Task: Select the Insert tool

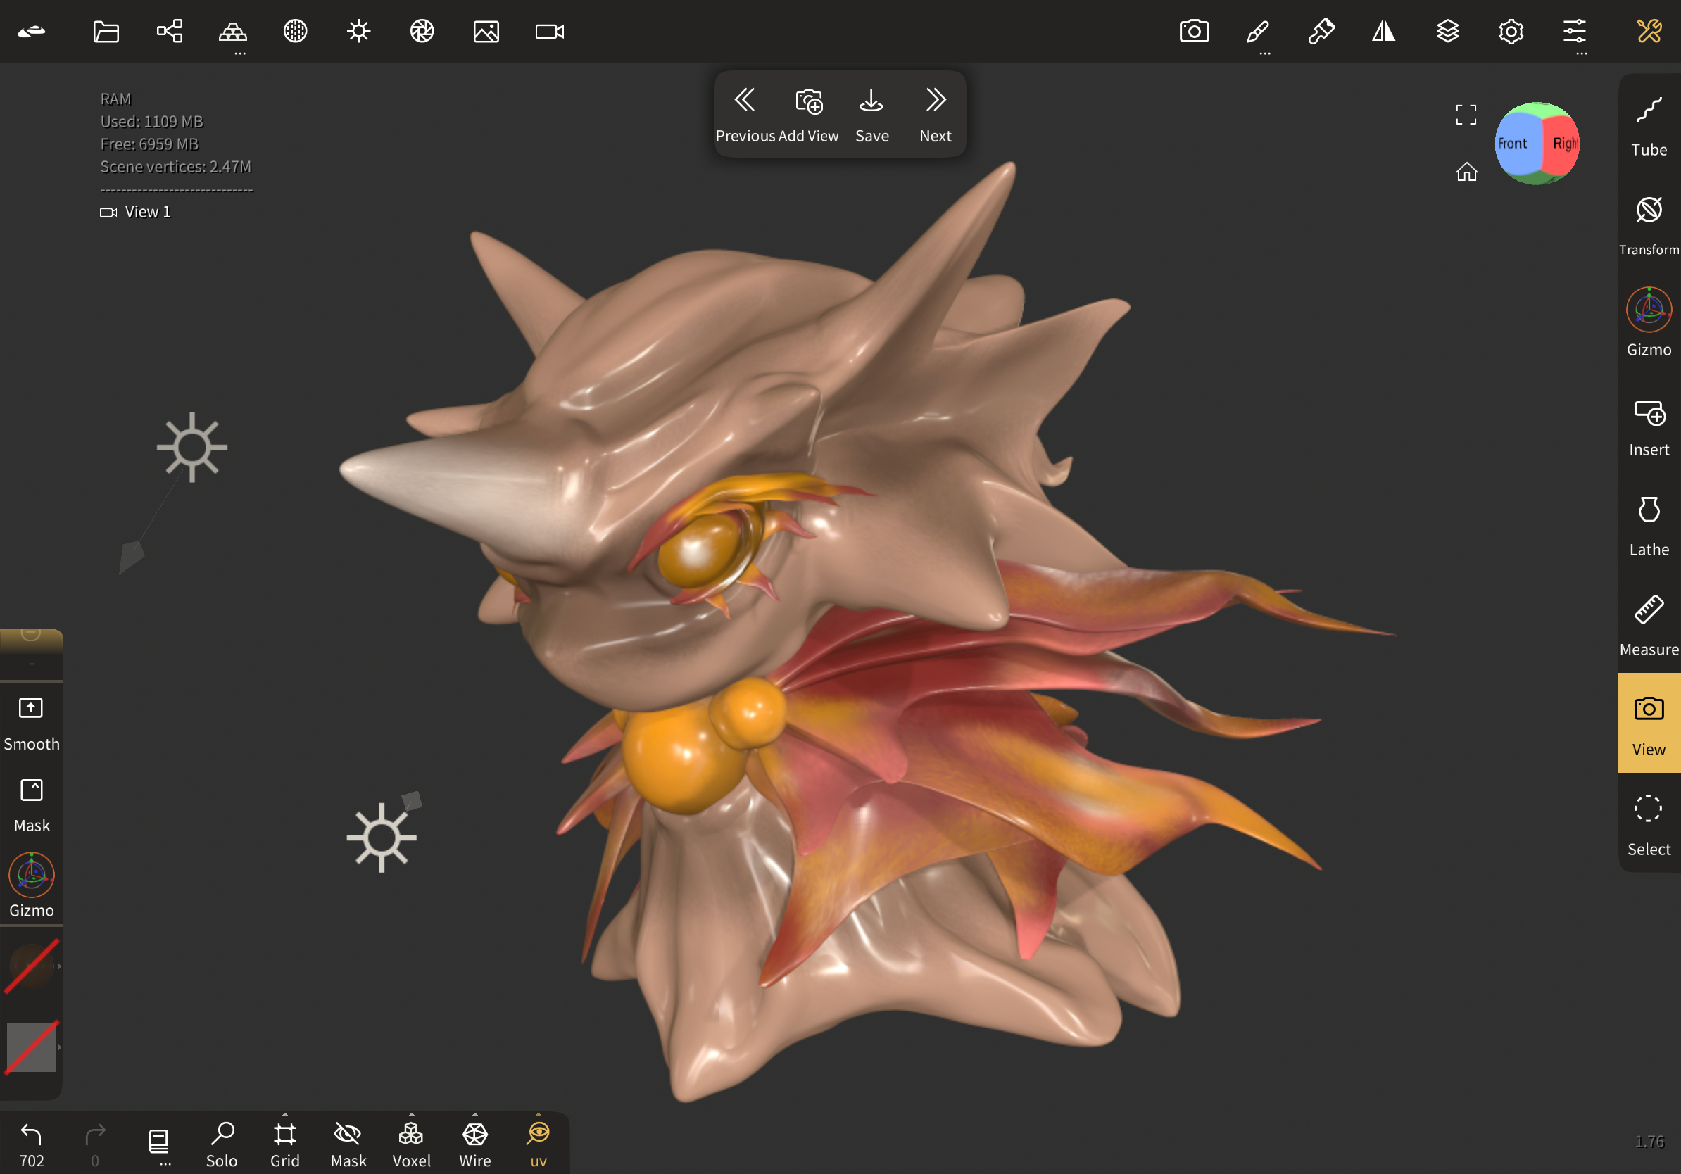Action: (1649, 427)
